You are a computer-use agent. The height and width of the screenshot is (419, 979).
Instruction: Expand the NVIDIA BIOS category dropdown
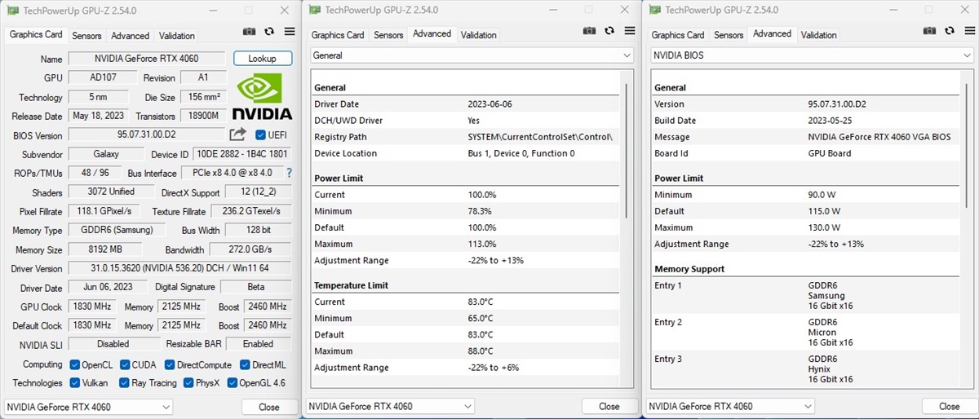tap(812, 55)
